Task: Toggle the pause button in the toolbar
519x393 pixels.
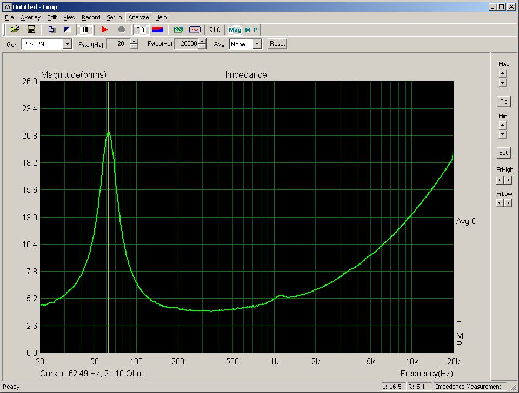Action: (85, 30)
